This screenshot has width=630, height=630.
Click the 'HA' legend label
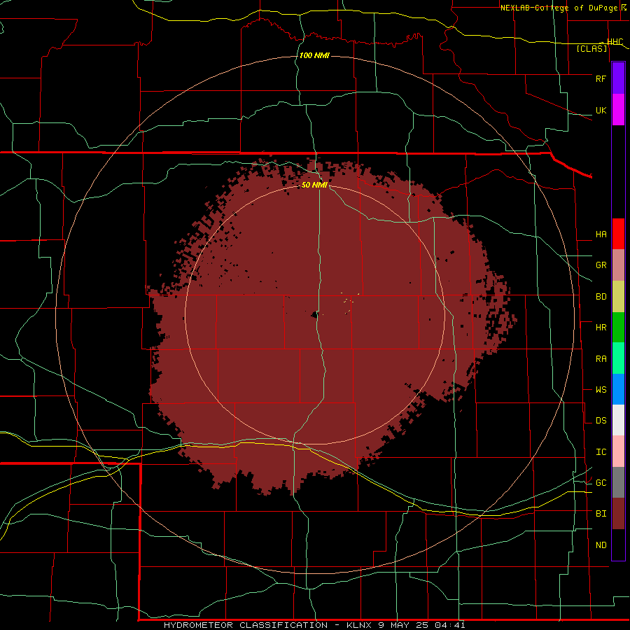(x=601, y=234)
